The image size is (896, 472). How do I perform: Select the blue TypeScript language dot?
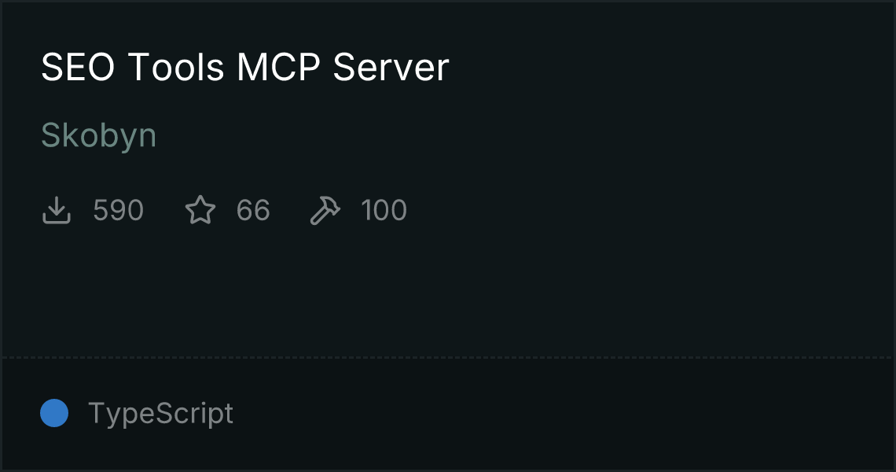[54, 413]
